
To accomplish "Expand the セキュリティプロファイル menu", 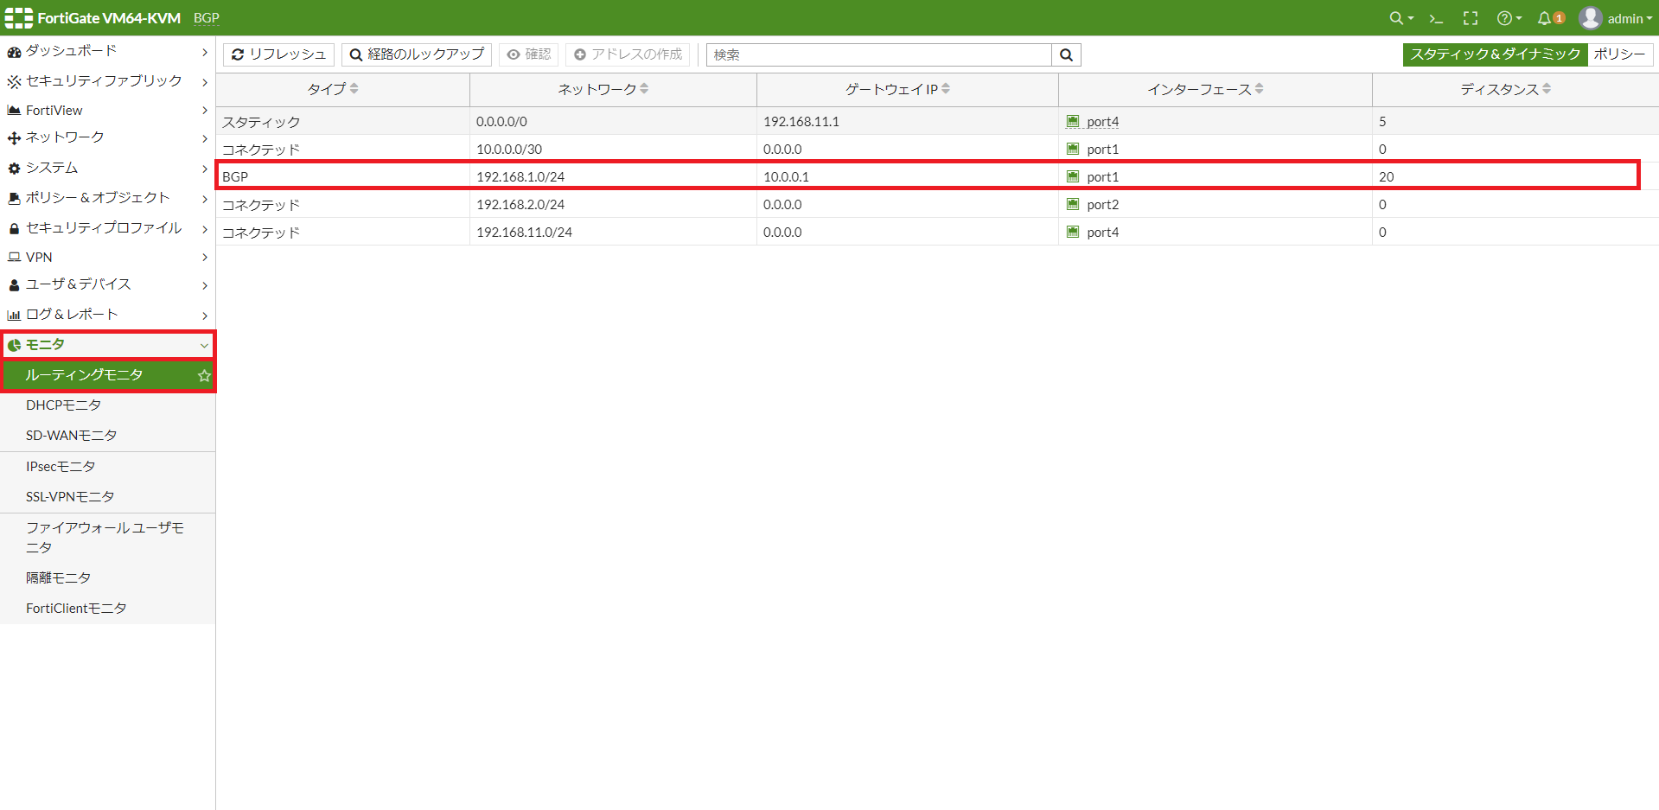I will click(107, 228).
